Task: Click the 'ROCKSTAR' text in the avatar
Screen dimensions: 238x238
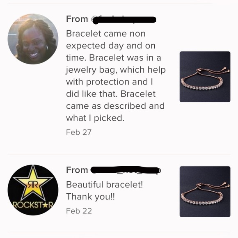Action: [x=33, y=205]
